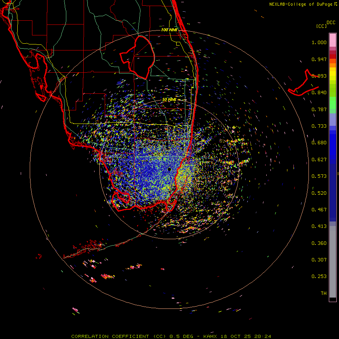Click the 0.733 scale value
Image resolution: width=339 pixels, height=339 pixels.
pyautogui.click(x=319, y=126)
